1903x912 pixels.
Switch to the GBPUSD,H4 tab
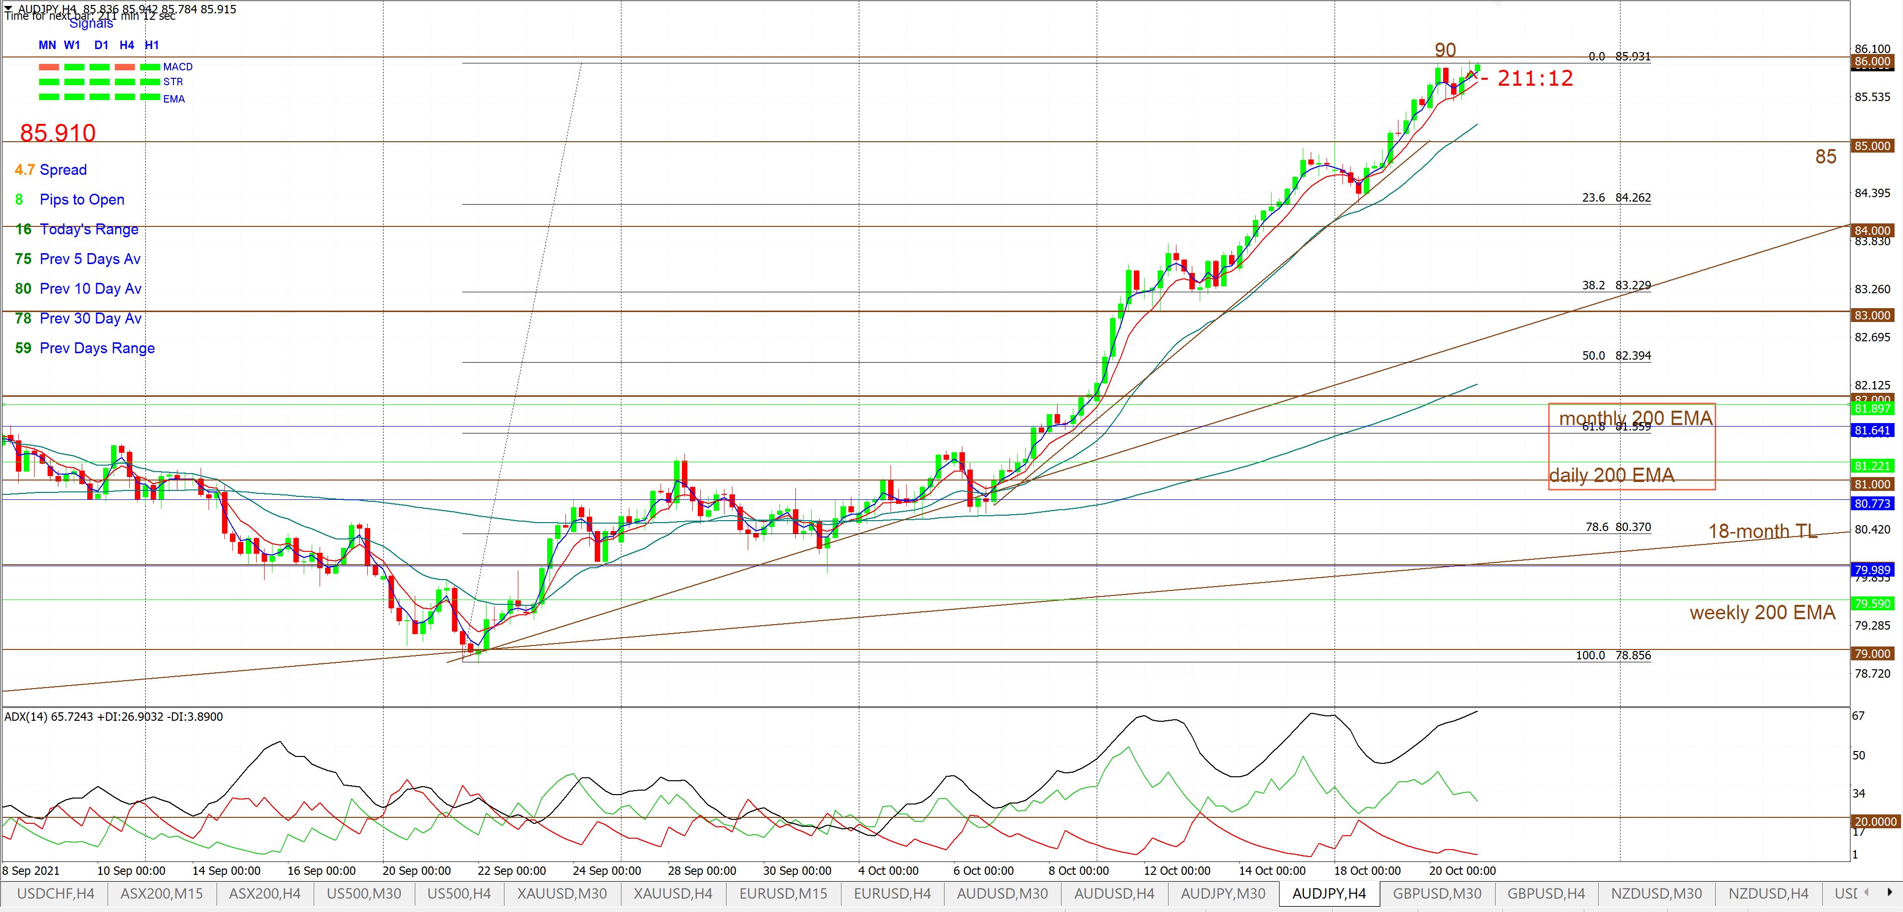(1546, 894)
